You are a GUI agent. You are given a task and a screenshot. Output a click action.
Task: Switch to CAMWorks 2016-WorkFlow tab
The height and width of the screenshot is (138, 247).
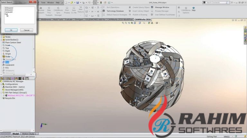pyautogui.click(x=120, y=19)
